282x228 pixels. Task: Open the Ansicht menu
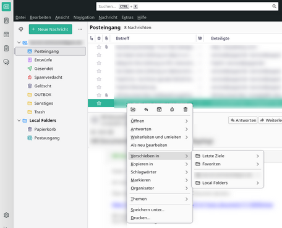tap(62, 17)
